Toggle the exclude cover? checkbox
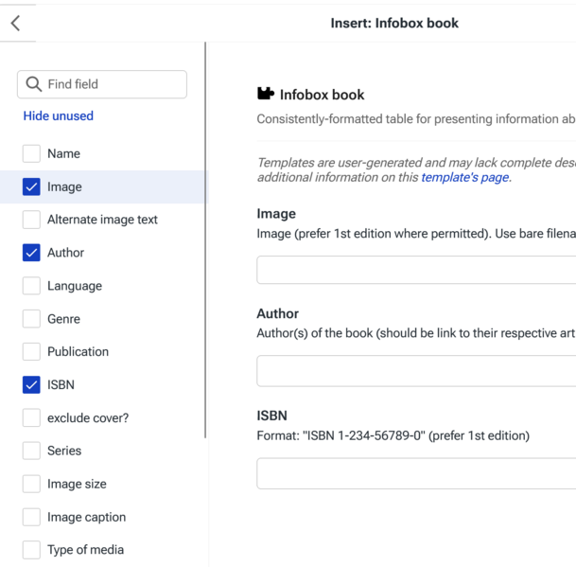This screenshot has height=567, width=576. [x=31, y=417]
